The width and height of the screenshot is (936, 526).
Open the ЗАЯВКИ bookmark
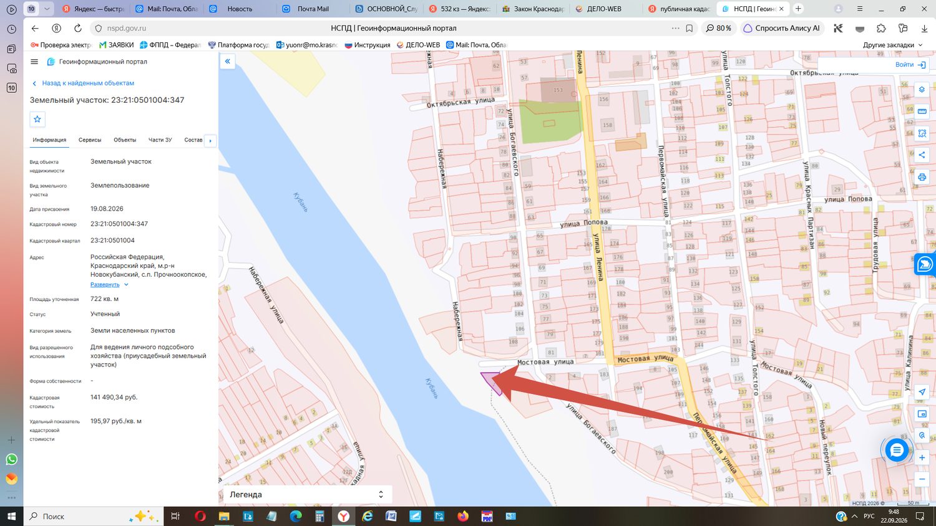(x=117, y=45)
